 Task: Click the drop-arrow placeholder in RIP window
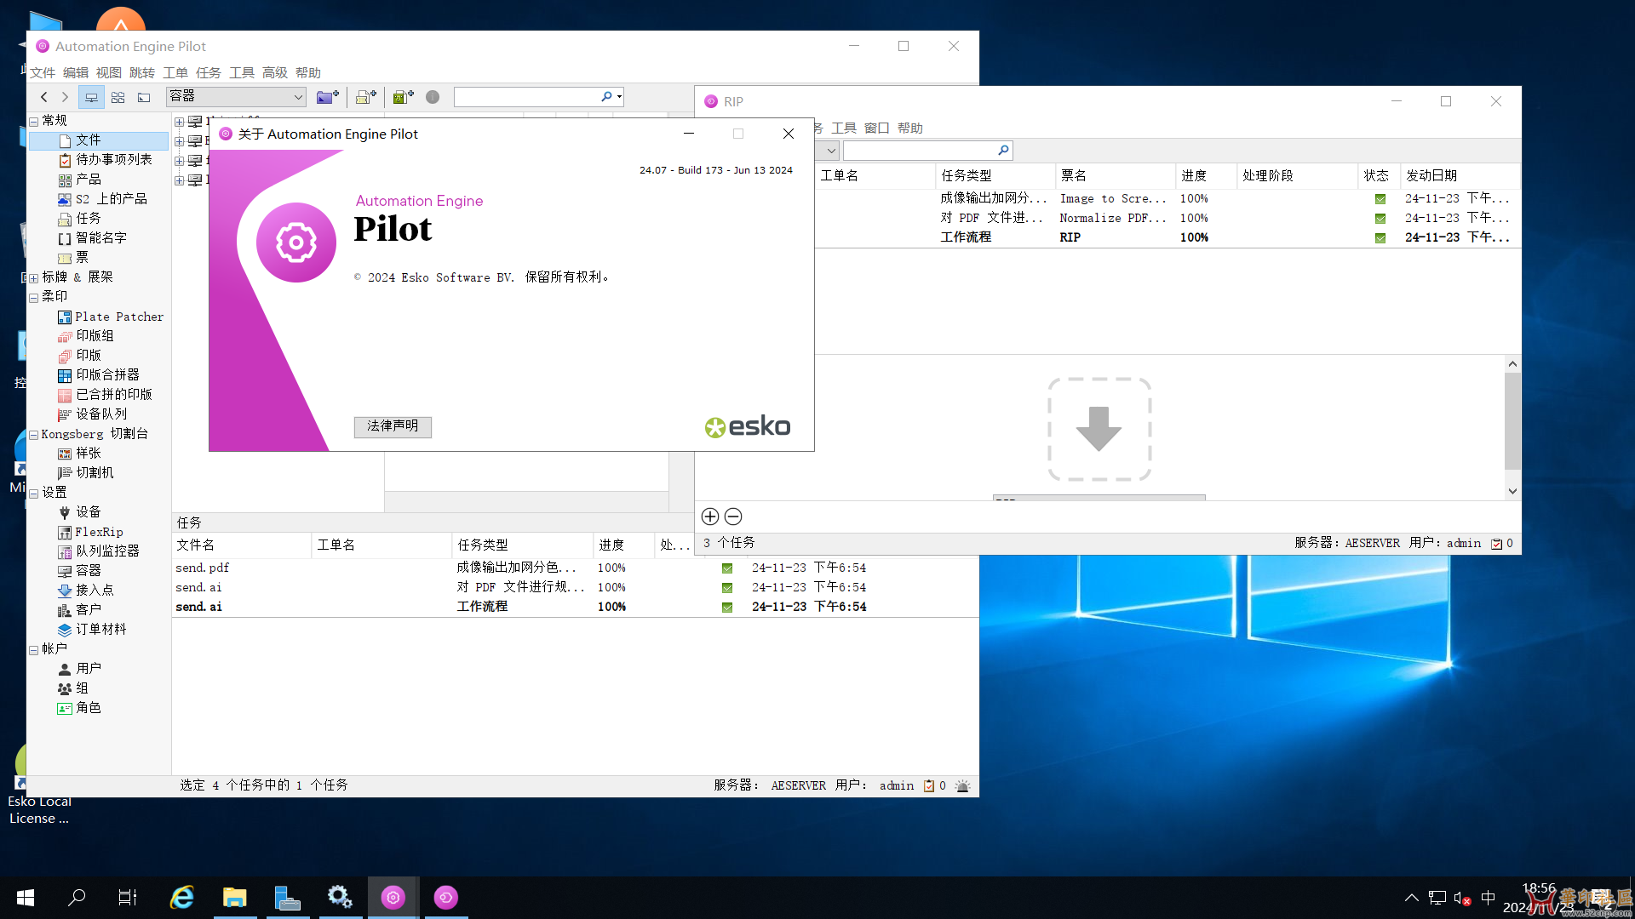pos(1099,430)
